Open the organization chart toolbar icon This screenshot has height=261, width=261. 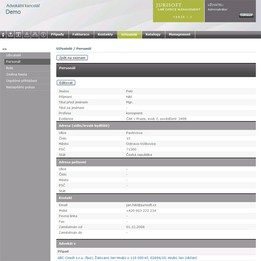click(x=35, y=34)
